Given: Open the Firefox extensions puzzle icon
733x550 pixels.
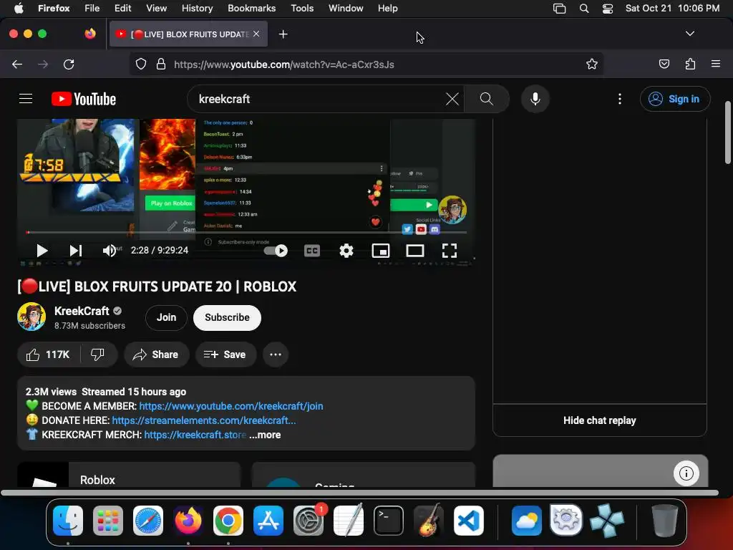Looking at the screenshot, I should tap(690, 64).
